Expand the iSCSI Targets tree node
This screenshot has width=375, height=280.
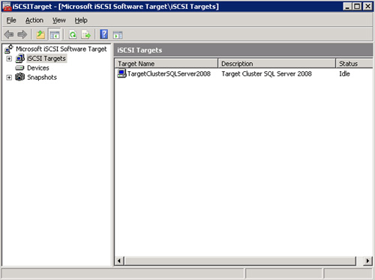pyautogui.click(x=9, y=59)
